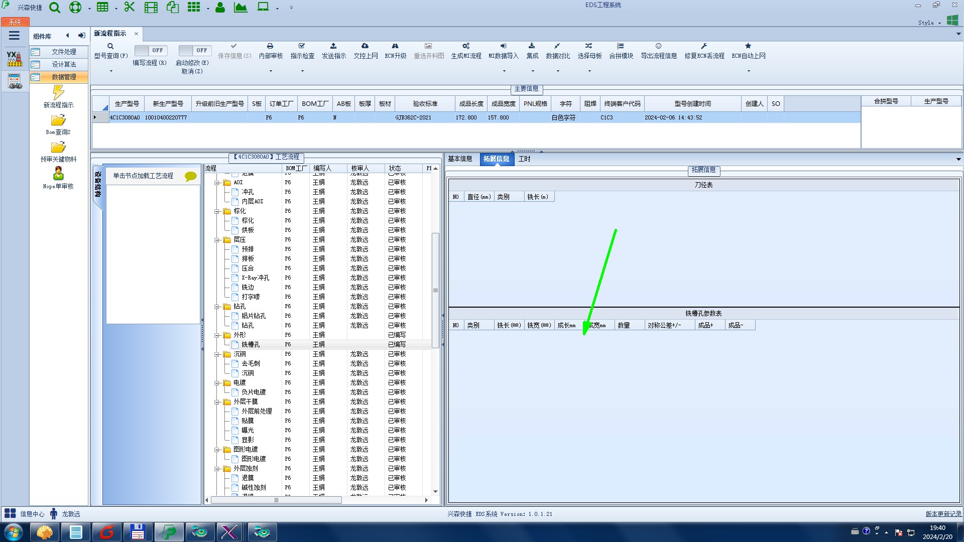Open the YX factory sidebar icon
Viewport: 964px width, 542px height.
(x=15, y=59)
